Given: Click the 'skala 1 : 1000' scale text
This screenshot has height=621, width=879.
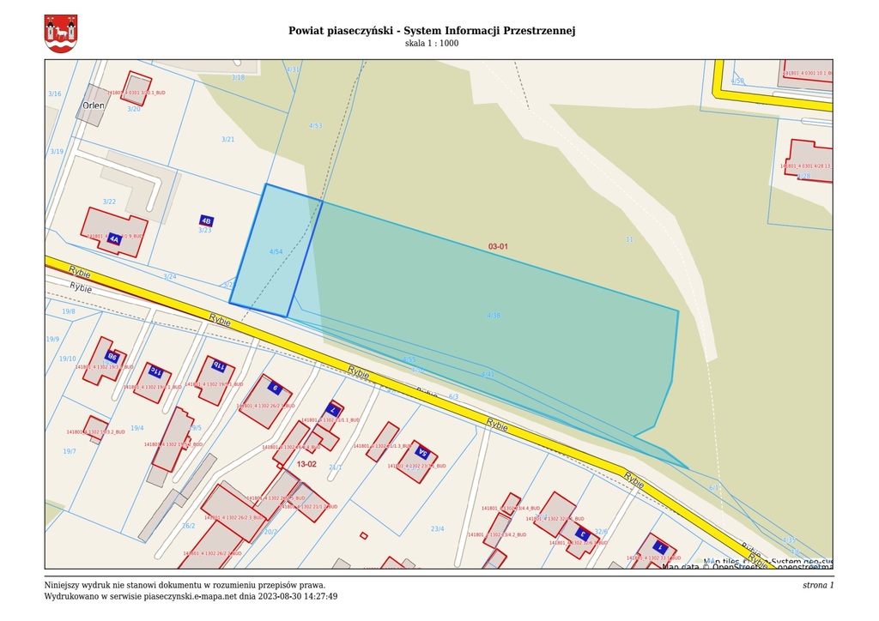Looking at the screenshot, I should click(x=432, y=44).
